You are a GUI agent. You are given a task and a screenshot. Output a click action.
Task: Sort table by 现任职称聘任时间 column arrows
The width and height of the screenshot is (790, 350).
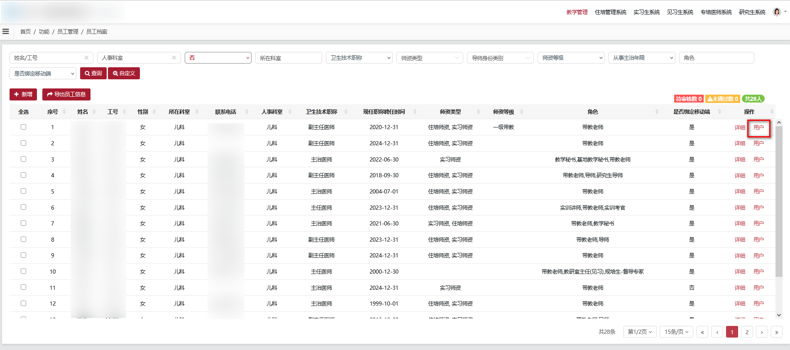click(x=415, y=112)
